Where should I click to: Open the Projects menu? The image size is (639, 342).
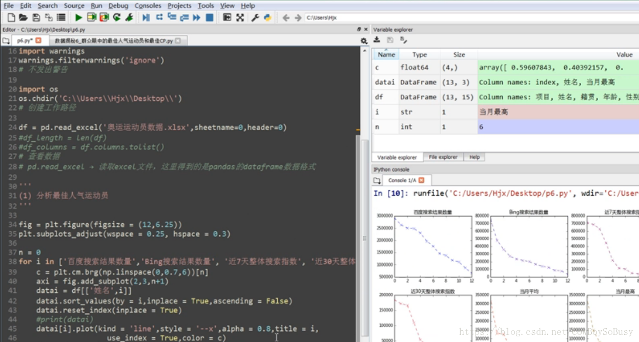[179, 6]
